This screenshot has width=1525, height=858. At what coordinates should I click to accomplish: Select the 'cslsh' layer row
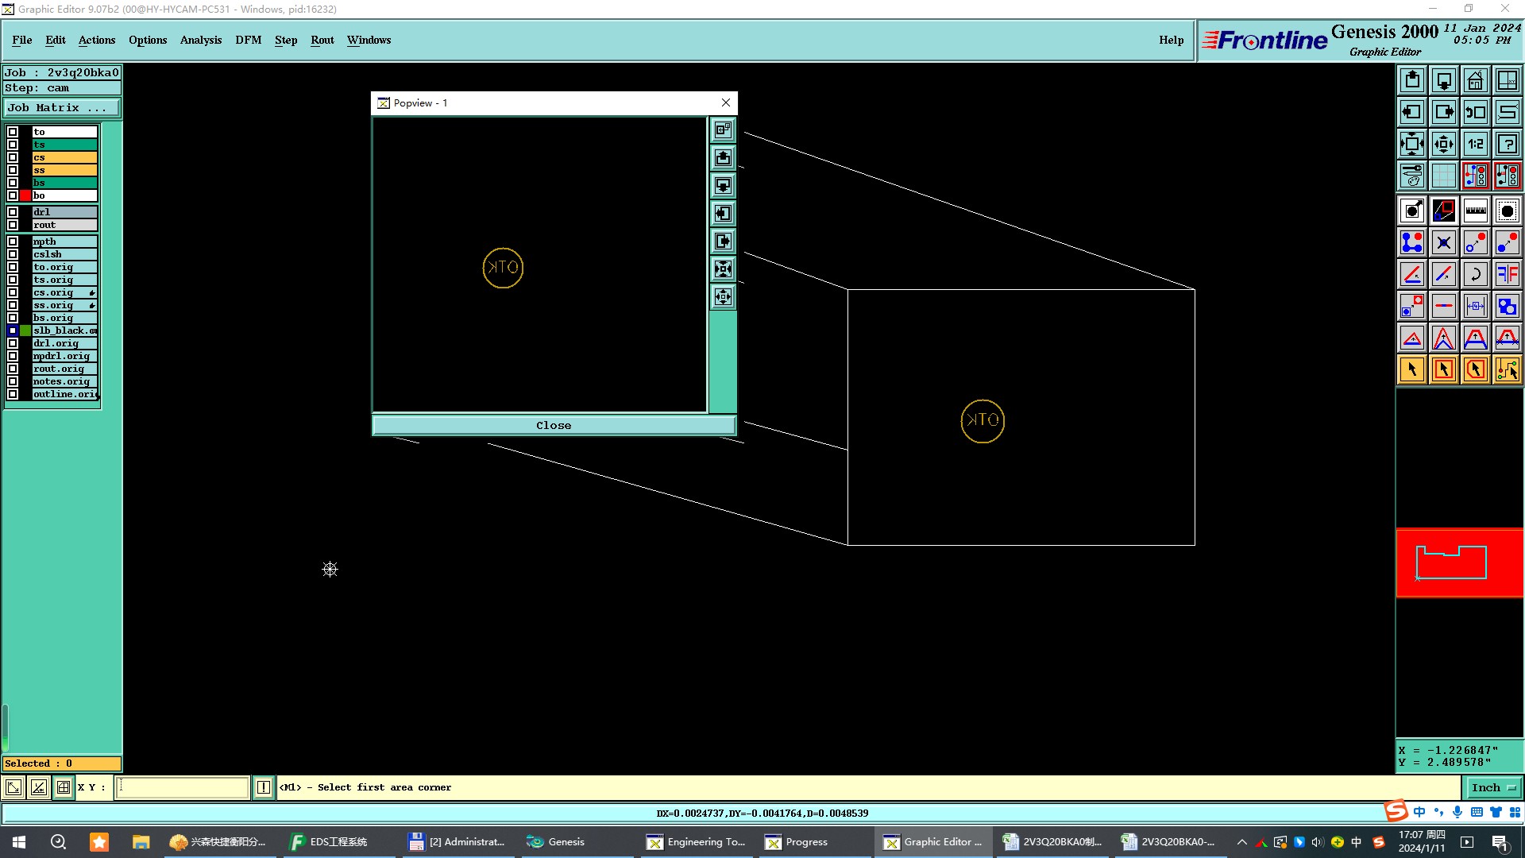click(64, 254)
